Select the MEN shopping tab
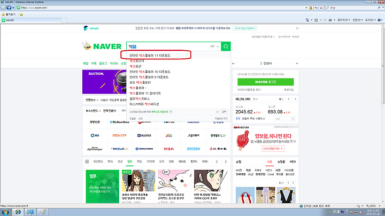This screenshot has height=216, width=385. tap(292, 162)
